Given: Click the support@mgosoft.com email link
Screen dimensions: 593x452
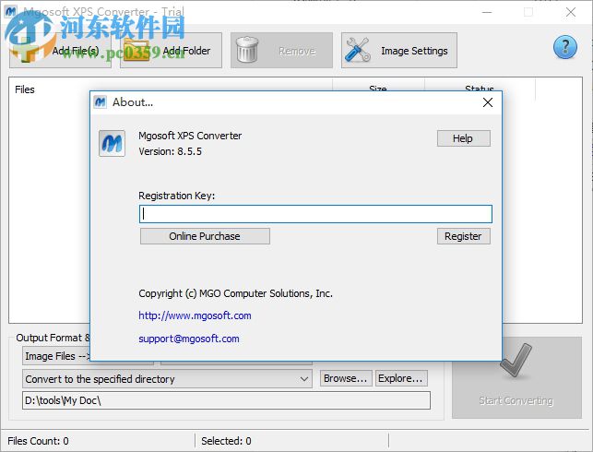Looking at the screenshot, I should (x=189, y=339).
